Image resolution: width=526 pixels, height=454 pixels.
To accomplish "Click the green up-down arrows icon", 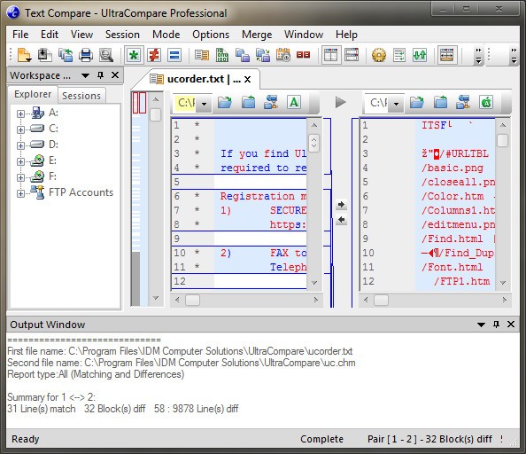I will tap(420, 55).
